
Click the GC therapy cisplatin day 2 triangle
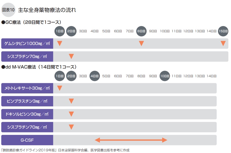click(x=71, y=56)
